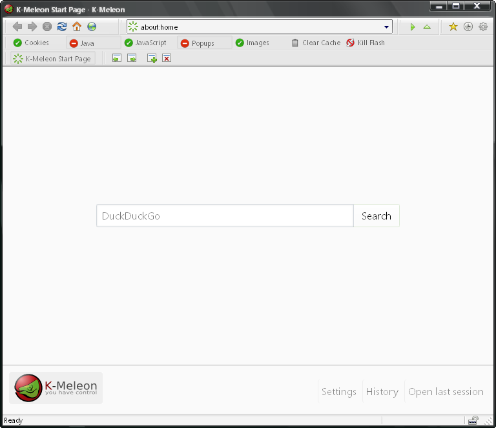The image size is (496, 428).
Task: Click Open last session link
Action: (x=446, y=392)
